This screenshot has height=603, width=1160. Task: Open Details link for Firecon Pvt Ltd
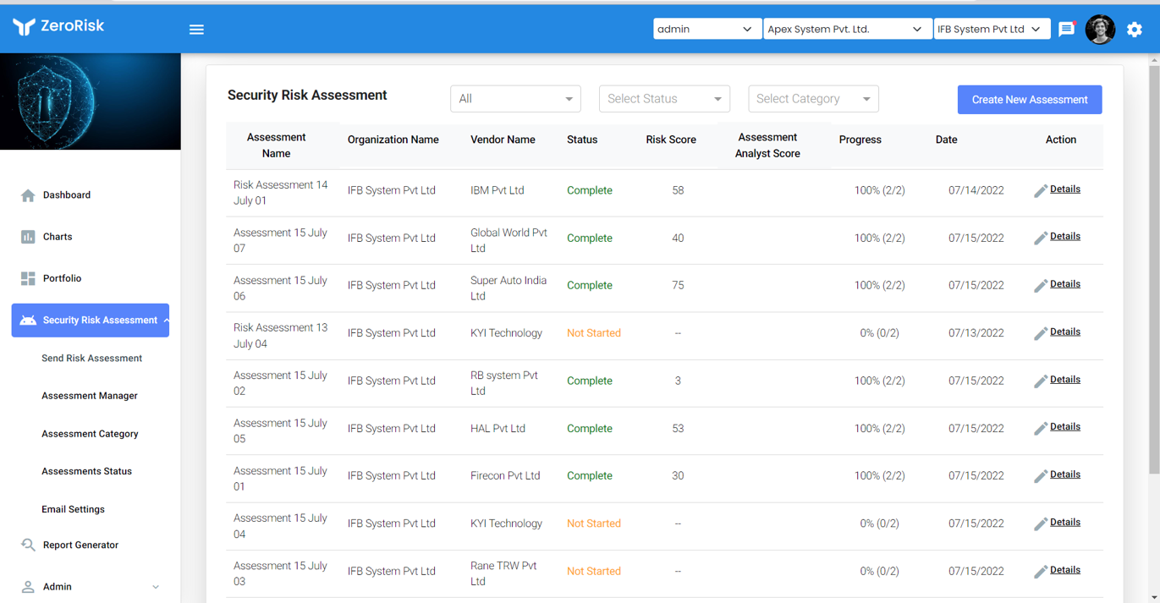pyautogui.click(x=1065, y=474)
